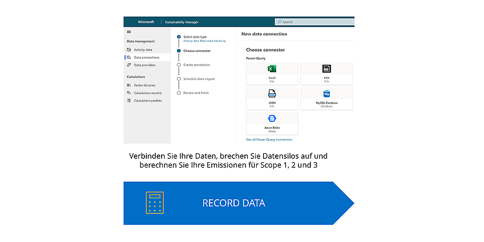Click the Search input field
The height and width of the screenshot is (242, 484).
(x=314, y=22)
